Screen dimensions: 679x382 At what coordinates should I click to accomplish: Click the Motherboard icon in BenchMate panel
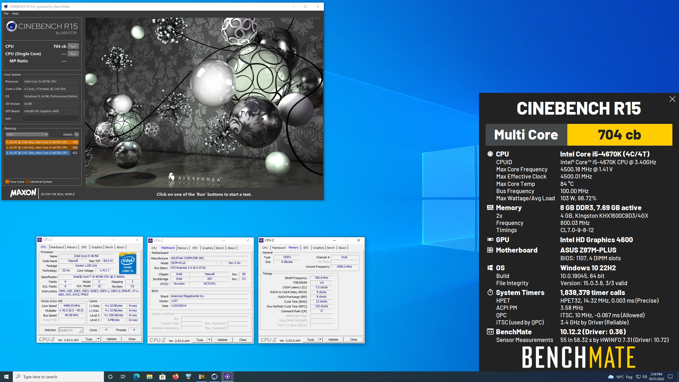click(x=490, y=250)
